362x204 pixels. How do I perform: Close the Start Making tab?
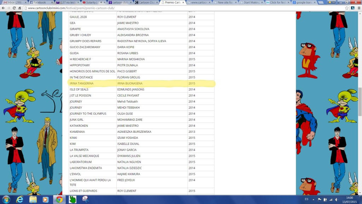click(262, 2)
